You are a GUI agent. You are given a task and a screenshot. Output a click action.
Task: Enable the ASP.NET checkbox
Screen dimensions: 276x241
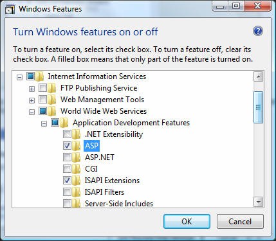[x=67, y=157]
